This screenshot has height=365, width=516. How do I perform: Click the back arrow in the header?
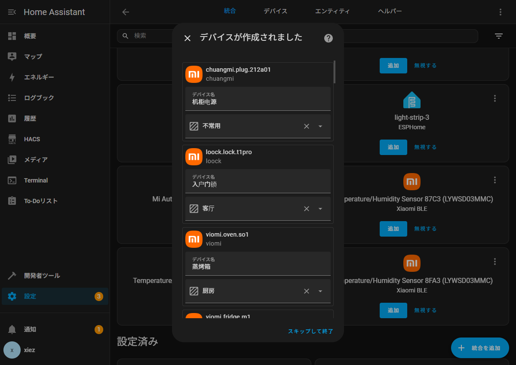click(126, 12)
